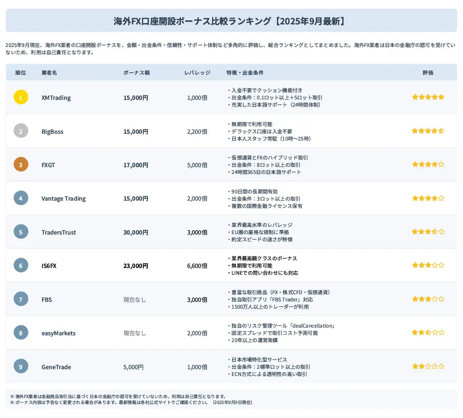Screen dimensions: 463x418
Task: Select the IS6FX broker name
Action: pyautogui.click(x=49, y=266)
